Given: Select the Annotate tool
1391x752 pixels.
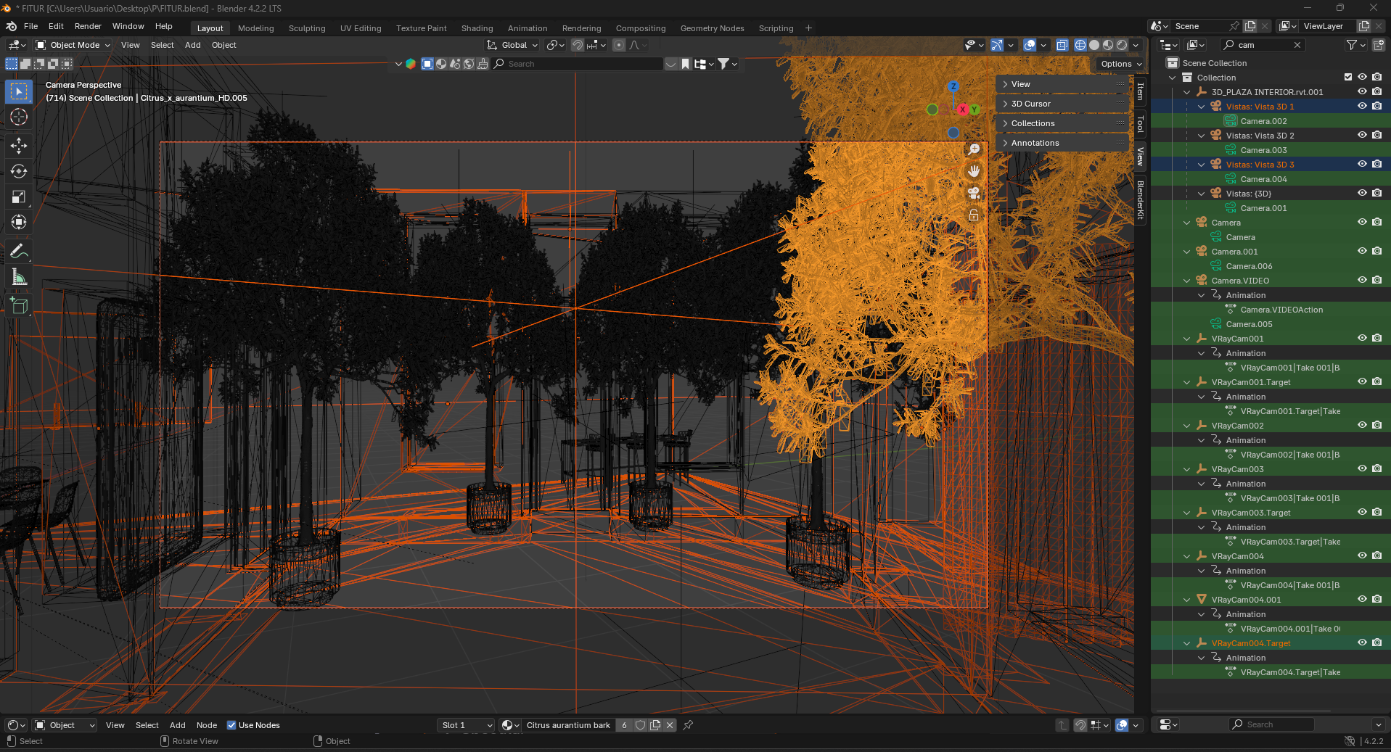Looking at the screenshot, I should 19,252.
